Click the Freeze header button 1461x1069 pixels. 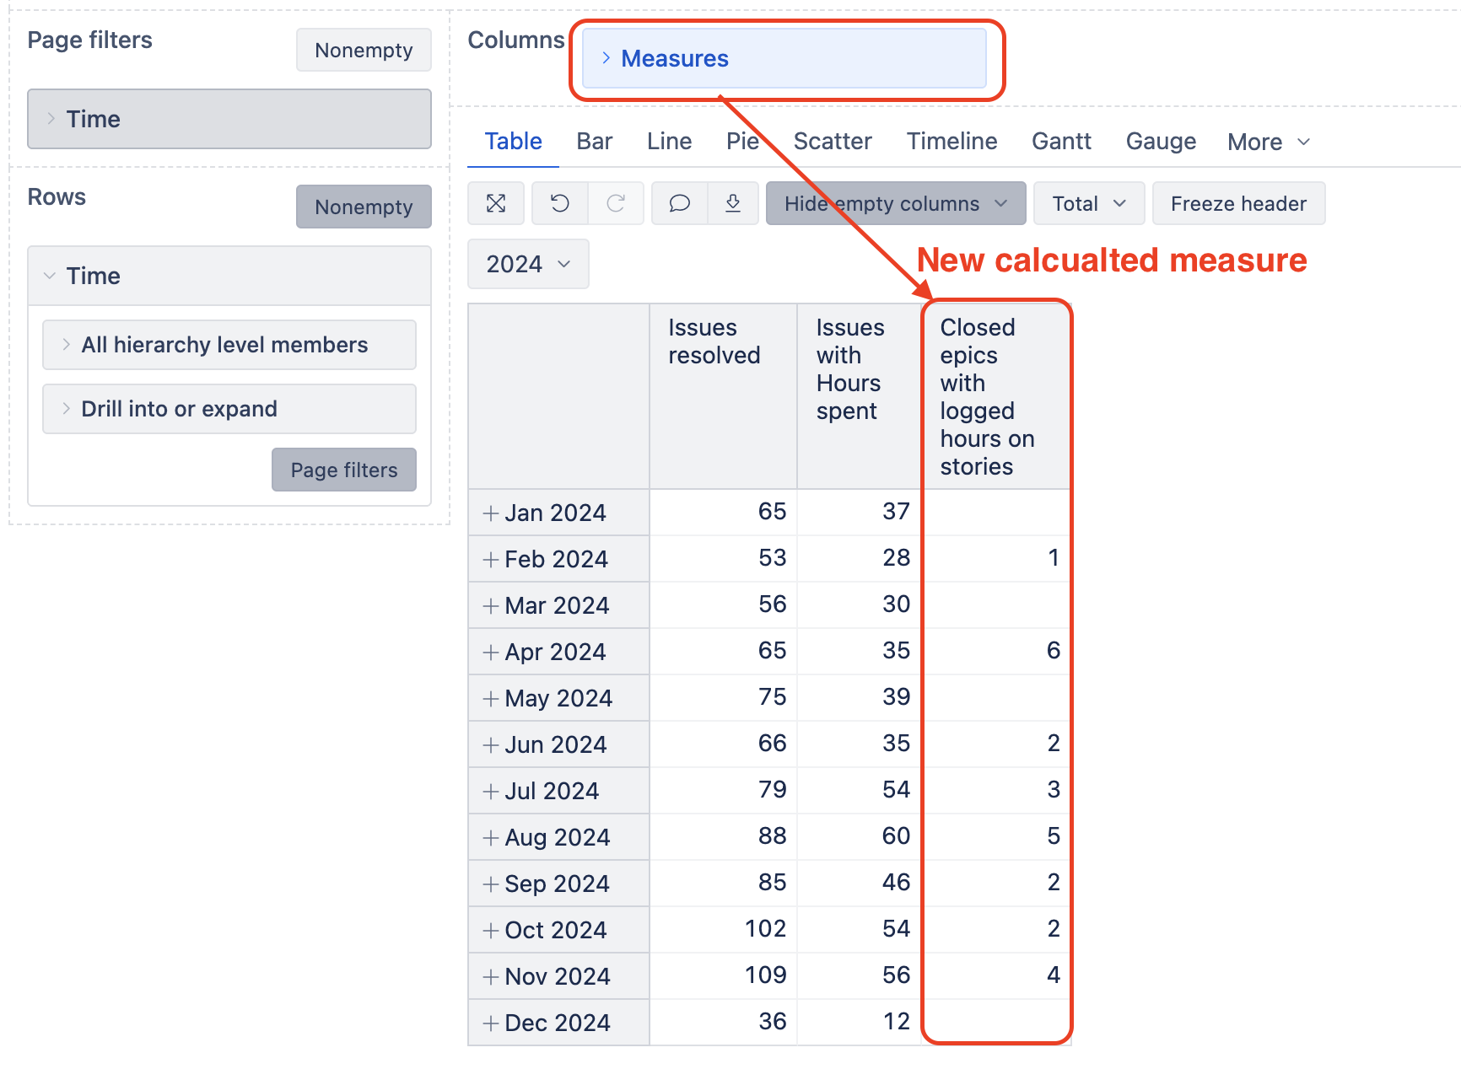[1237, 203]
